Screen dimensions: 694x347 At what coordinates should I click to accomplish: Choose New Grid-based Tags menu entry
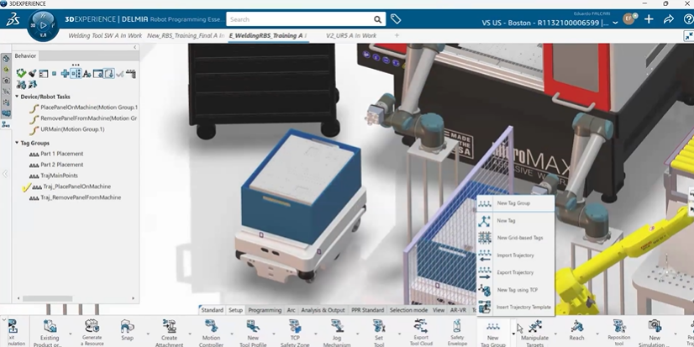[x=515, y=238]
